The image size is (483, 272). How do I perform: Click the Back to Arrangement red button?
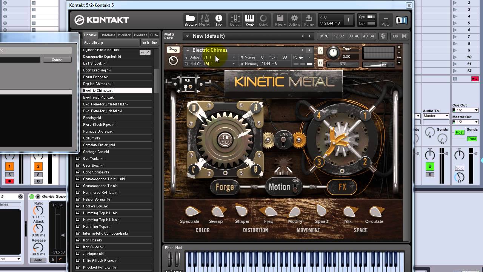[475, 79]
